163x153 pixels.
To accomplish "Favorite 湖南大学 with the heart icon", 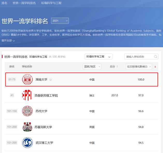I will pos(51,80).
